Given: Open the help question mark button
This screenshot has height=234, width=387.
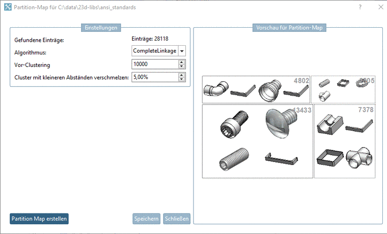Looking at the screenshot, I should 360,7.
